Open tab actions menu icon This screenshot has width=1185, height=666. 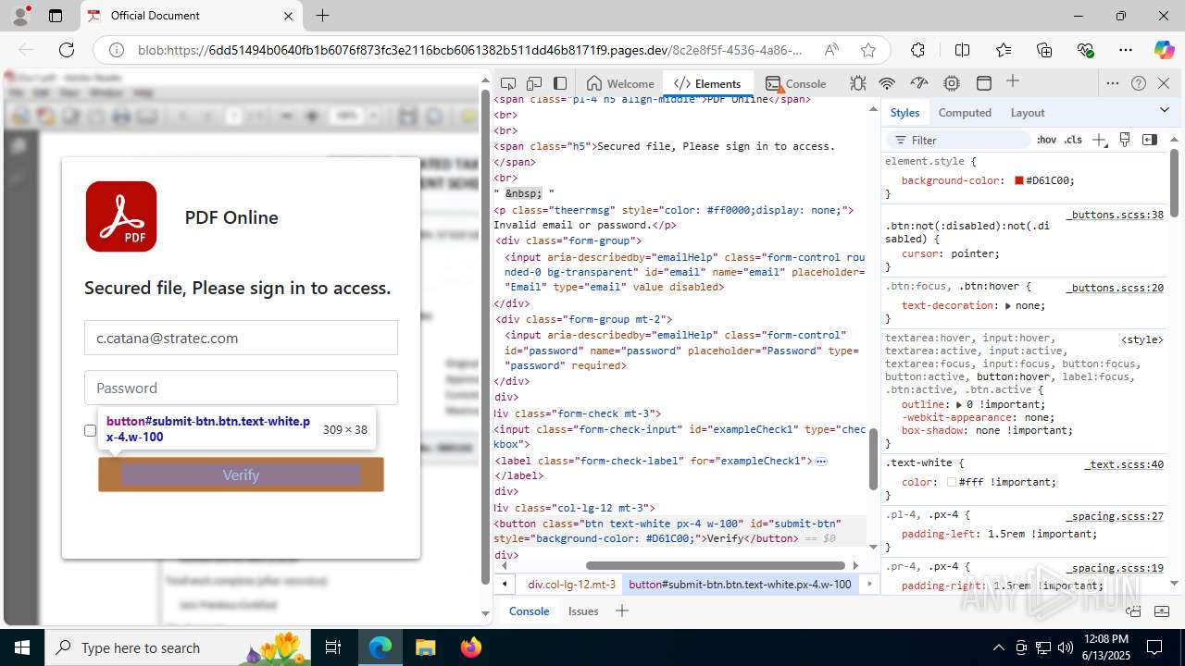tap(56, 16)
